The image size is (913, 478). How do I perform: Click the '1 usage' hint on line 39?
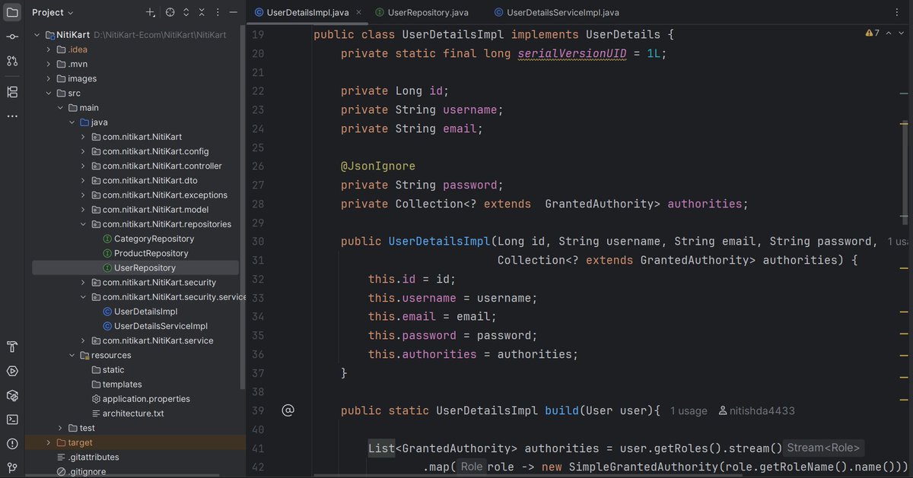coord(689,410)
